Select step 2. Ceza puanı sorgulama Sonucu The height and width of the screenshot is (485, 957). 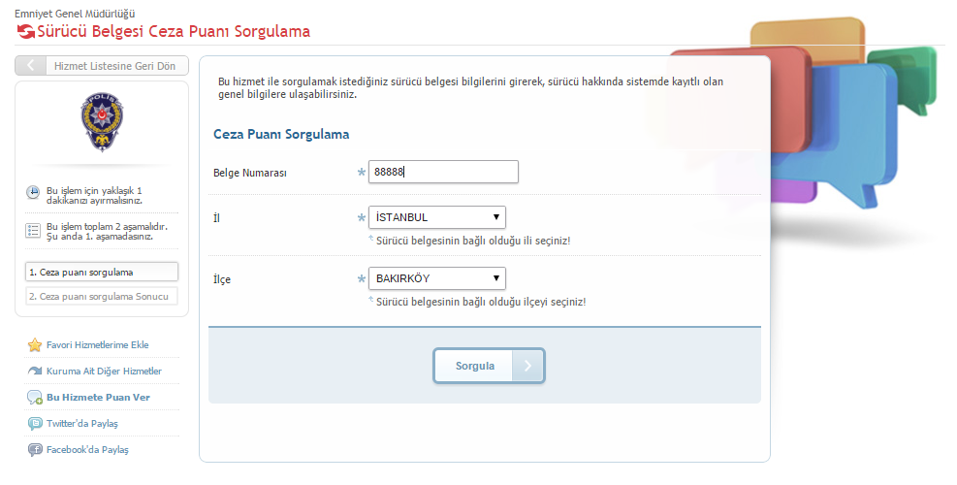(102, 296)
